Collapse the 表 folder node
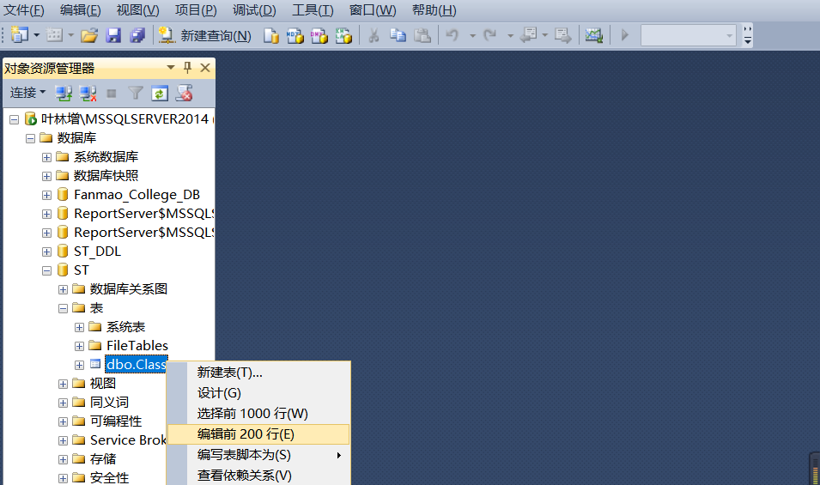Screen dimensions: 820x485 [63, 308]
